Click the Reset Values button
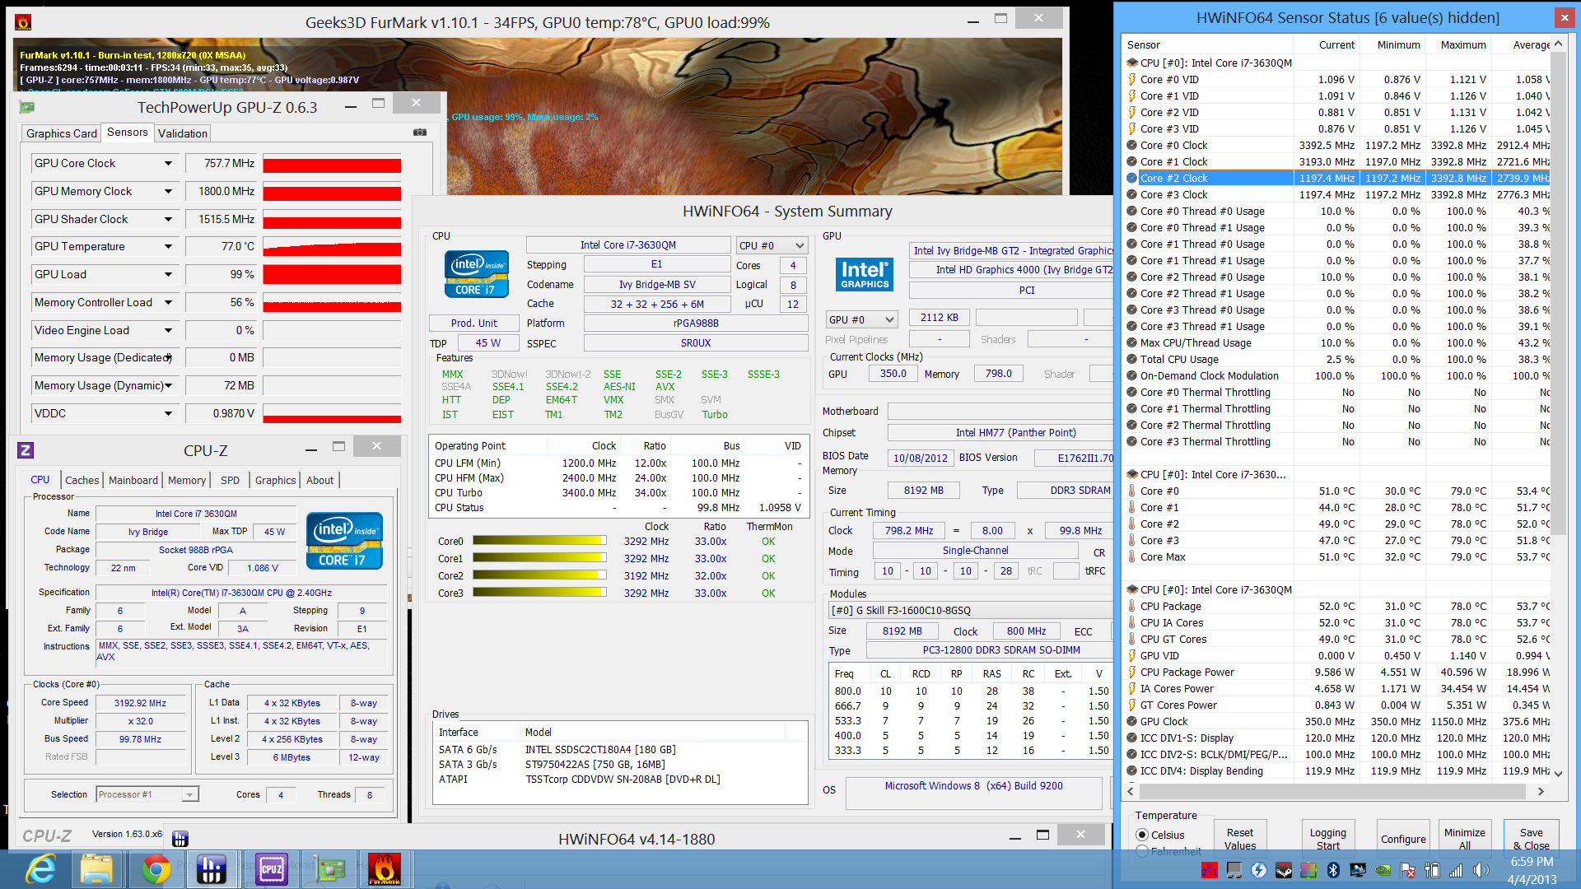 click(x=1240, y=839)
